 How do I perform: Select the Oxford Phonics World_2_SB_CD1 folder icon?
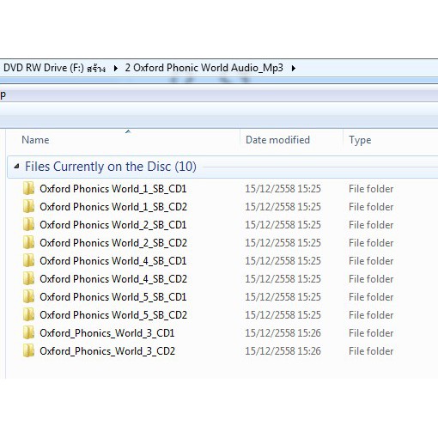28,224
